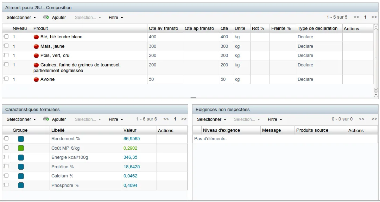Click the value 0,2902 for Coût MP
The image size is (380, 202).
pyautogui.click(x=130, y=148)
